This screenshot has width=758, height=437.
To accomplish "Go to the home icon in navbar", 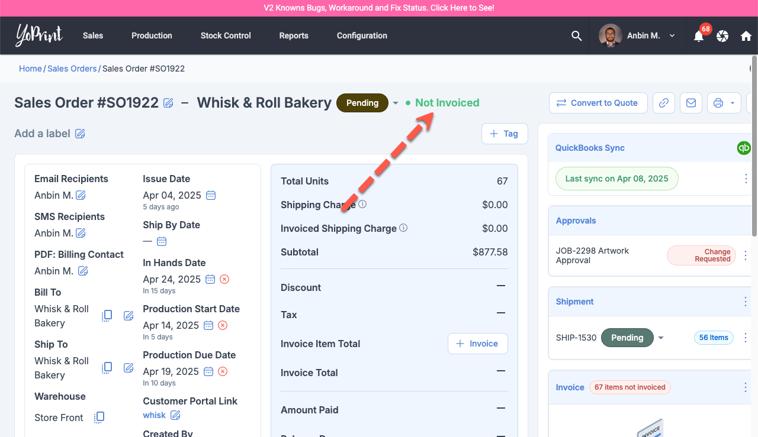I will pos(746,36).
